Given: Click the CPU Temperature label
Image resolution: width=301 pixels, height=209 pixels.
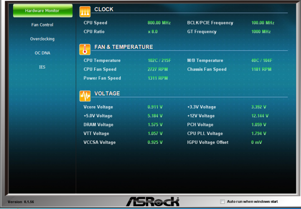Looking at the screenshot, I should (x=102, y=61).
